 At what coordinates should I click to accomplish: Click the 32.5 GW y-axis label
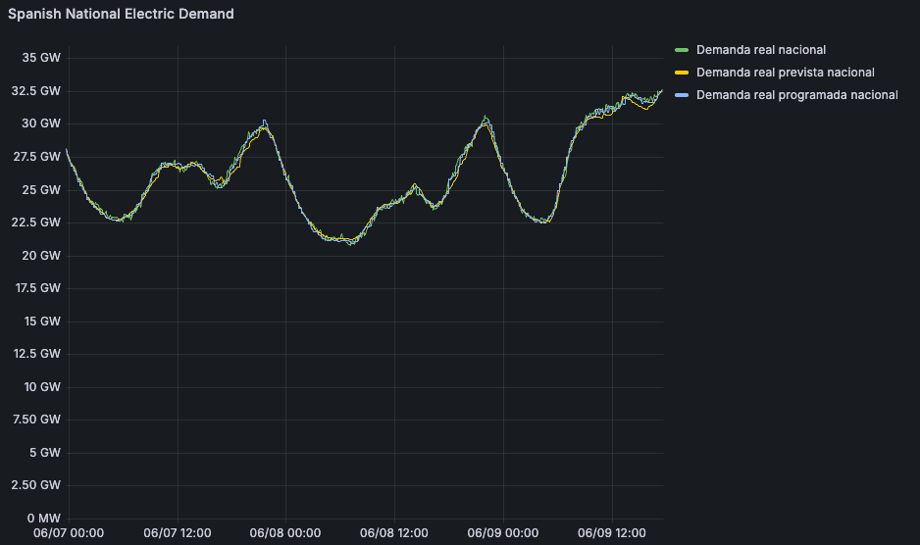37,91
